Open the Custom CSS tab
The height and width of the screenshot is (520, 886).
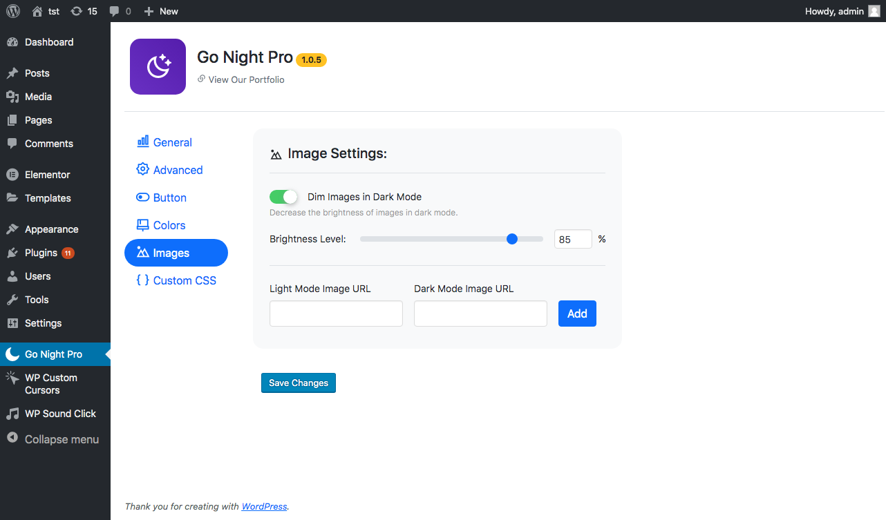pos(184,280)
